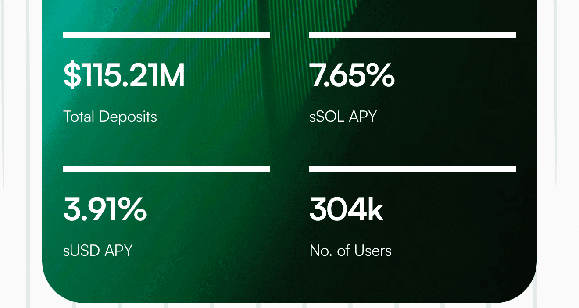Click the $115.21M total deposits figure
Image resolution: width=579 pixels, height=308 pixels.
124,75
